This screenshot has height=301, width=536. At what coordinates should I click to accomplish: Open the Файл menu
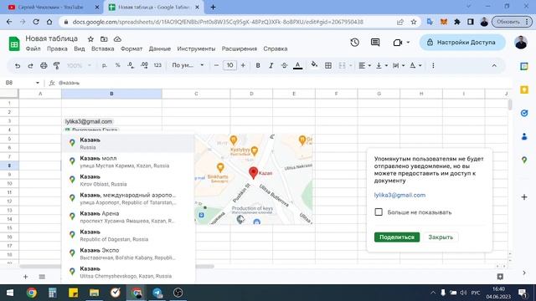tap(33, 48)
